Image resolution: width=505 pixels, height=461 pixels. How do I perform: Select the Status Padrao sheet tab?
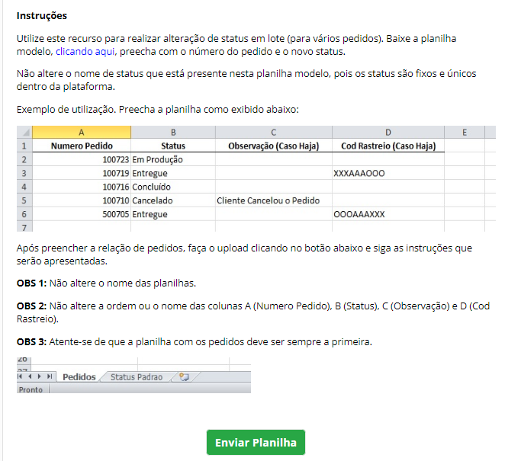coord(137,376)
